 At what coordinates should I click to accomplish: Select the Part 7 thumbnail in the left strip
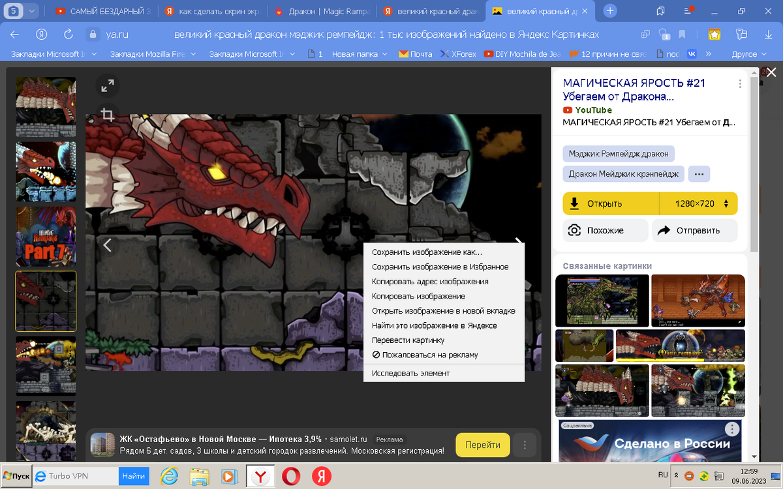tap(46, 237)
